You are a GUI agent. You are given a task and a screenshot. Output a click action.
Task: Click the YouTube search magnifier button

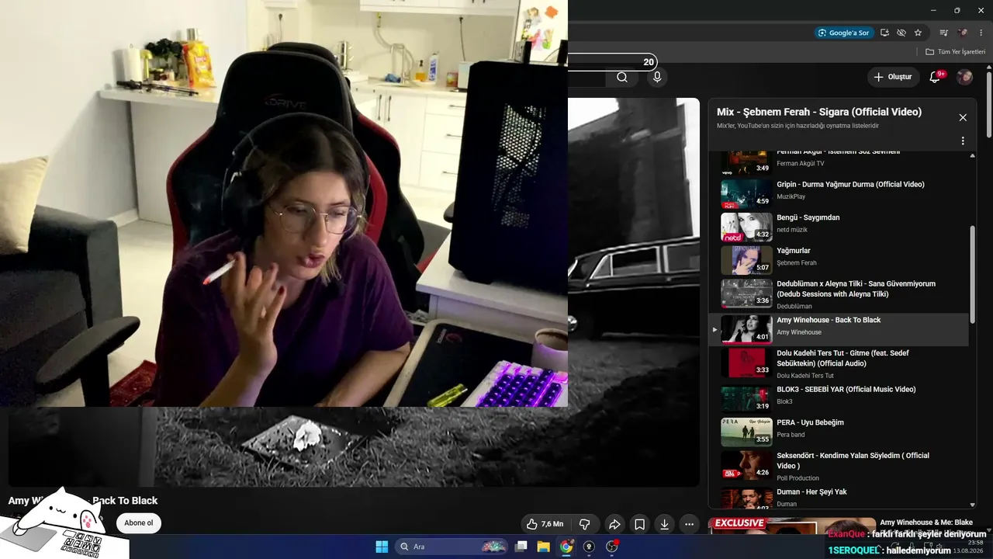click(622, 77)
